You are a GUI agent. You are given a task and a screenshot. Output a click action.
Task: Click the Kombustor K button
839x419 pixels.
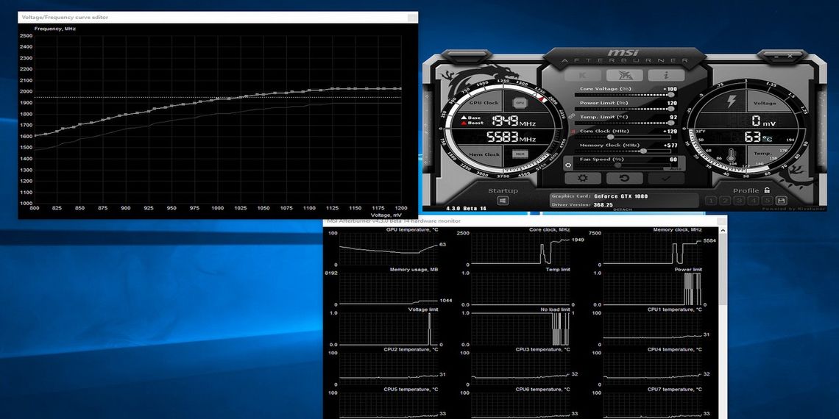583,76
